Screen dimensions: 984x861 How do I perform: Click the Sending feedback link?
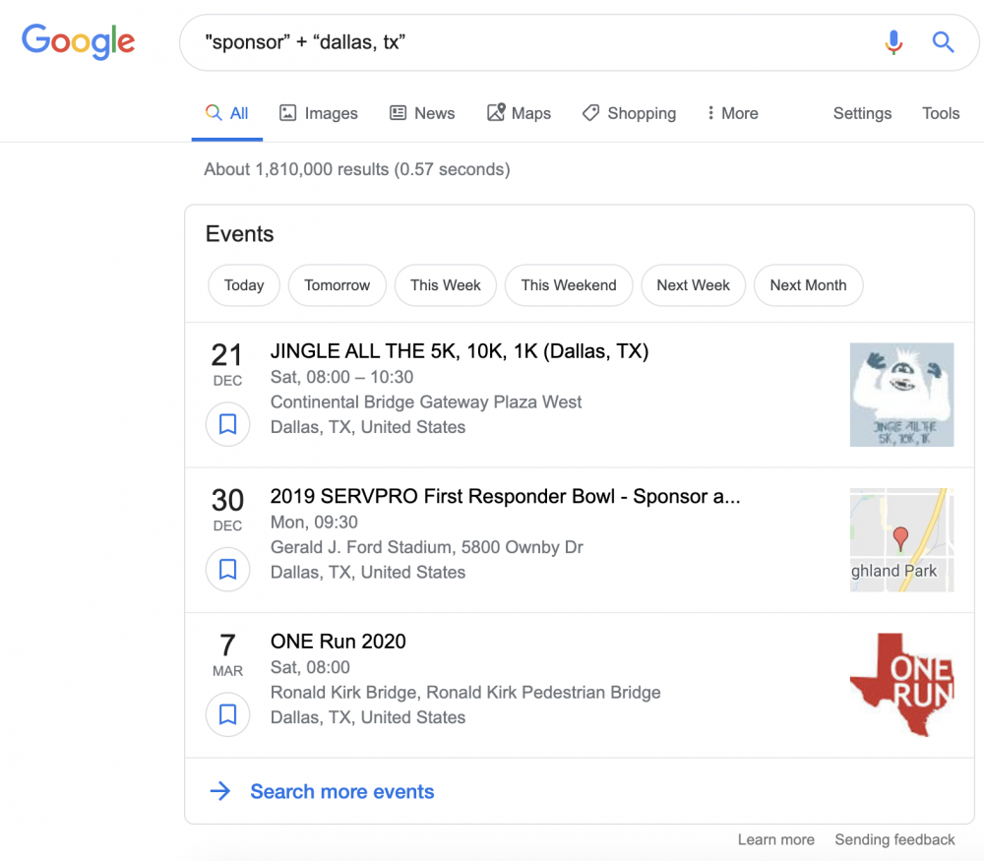tap(894, 839)
